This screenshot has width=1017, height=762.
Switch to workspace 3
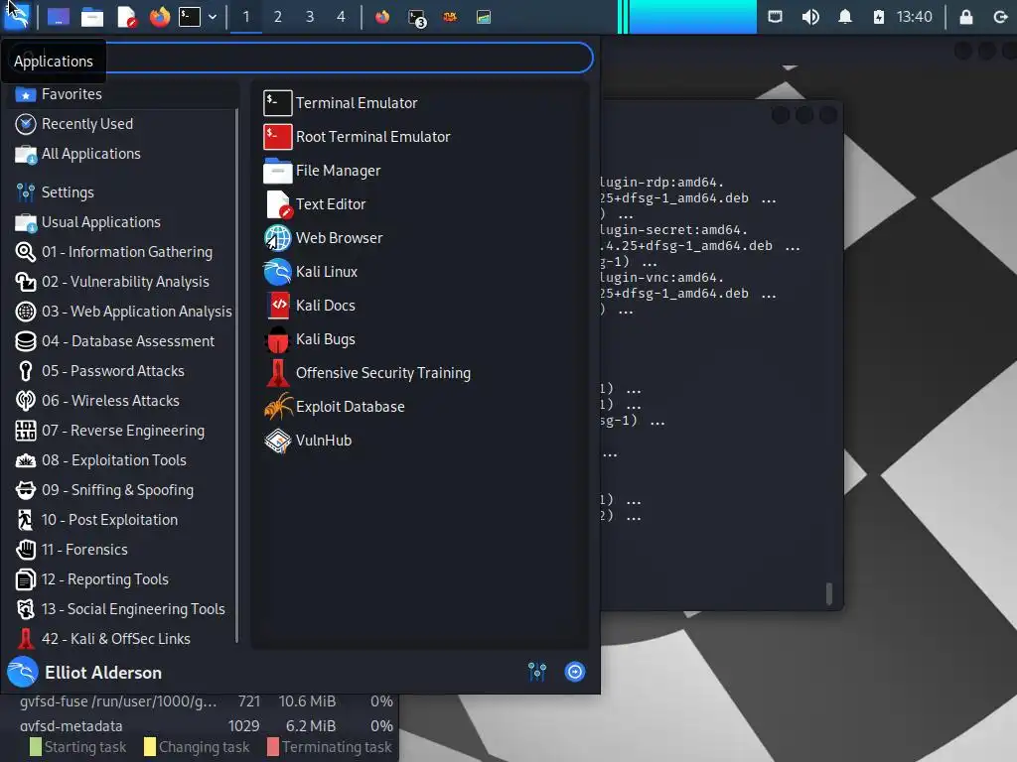[310, 17]
